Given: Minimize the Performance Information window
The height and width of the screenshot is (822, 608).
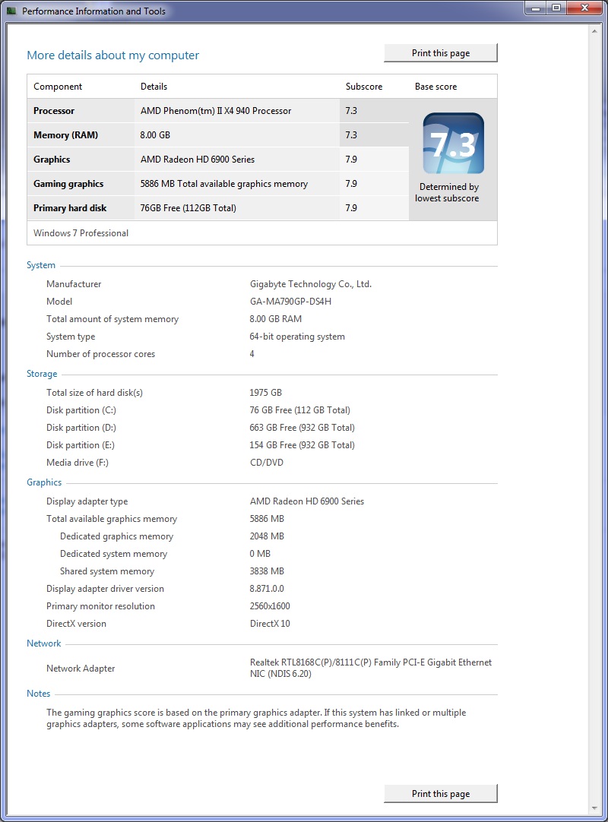Looking at the screenshot, I should 536,8.
